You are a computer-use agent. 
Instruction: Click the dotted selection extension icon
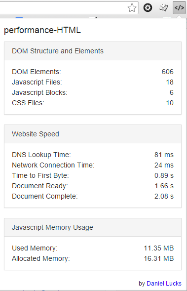[x=163, y=8]
